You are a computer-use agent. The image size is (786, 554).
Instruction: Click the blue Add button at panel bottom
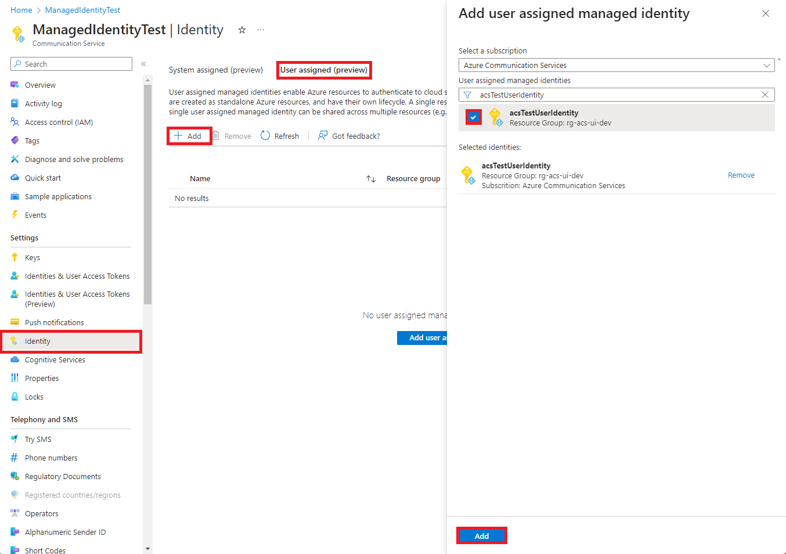click(482, 536)
